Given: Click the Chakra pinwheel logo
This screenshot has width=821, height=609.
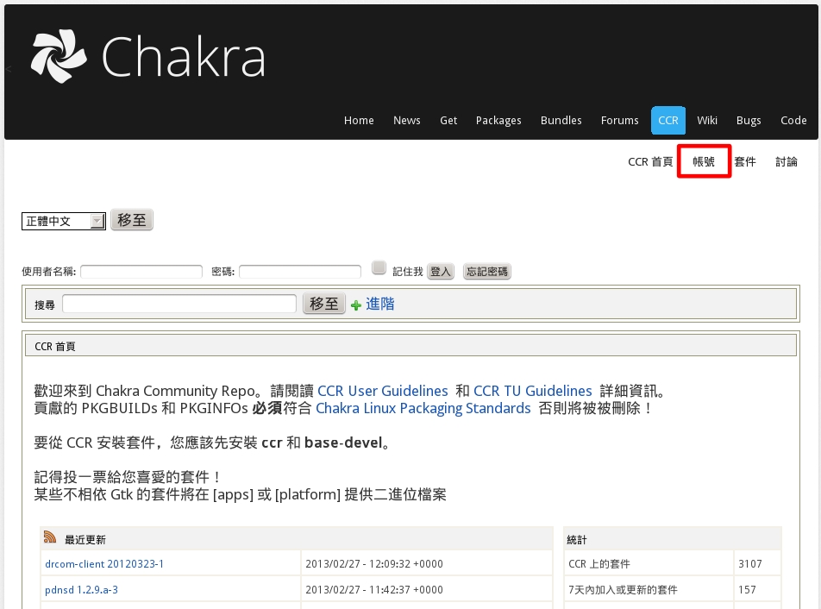Looking at the screenshot, I should (58, 56).
